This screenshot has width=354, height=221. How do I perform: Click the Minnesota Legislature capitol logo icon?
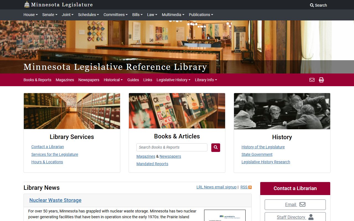[27, 4]
